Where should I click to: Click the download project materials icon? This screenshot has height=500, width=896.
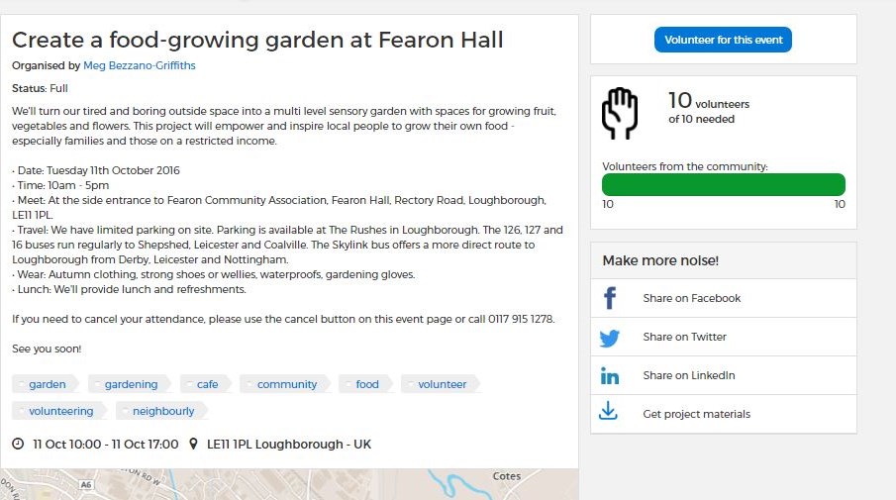pos(608,411)
